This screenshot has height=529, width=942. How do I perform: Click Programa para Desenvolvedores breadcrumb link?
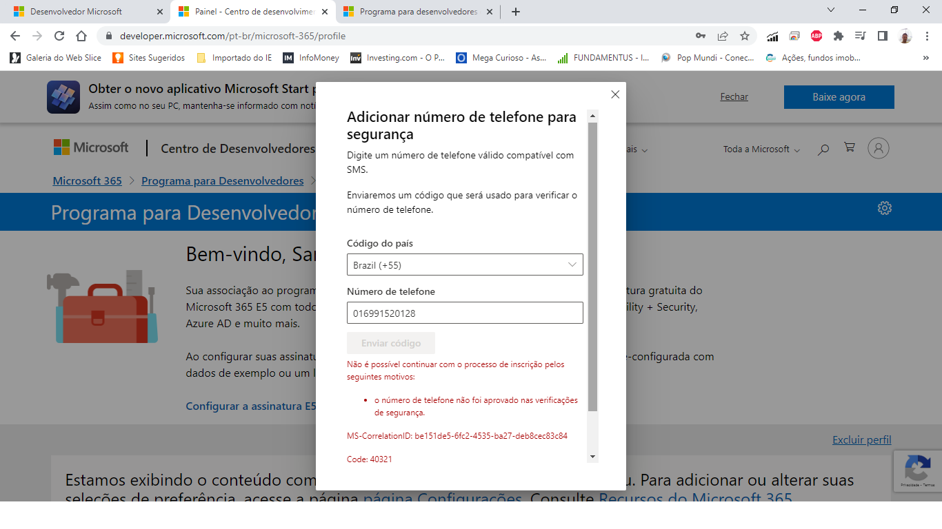point(223,181)
